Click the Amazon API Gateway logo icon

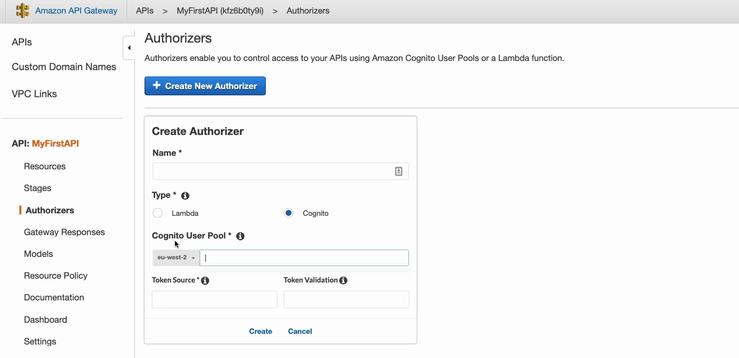point(23,11)
